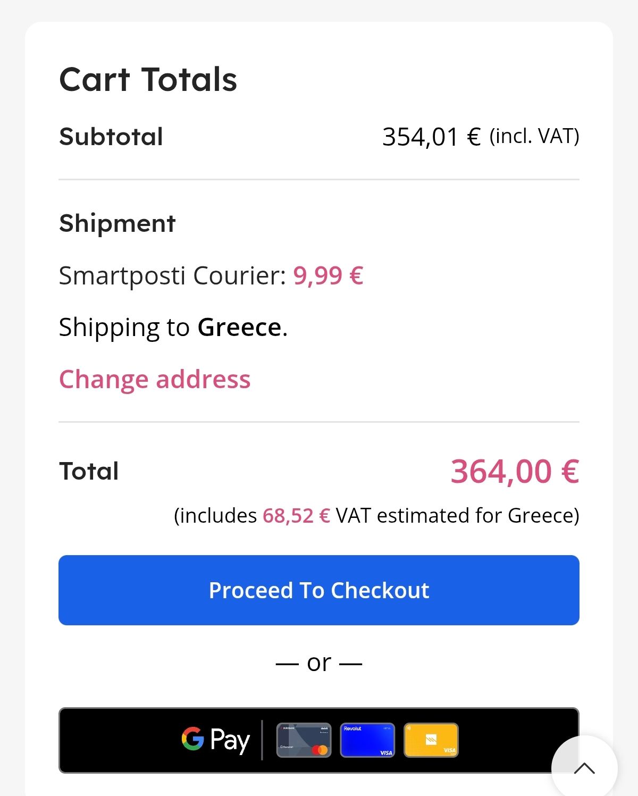Click the scroll-to-top chevron button
Viewport: 638px width, 796px height.
coord(584,767)
